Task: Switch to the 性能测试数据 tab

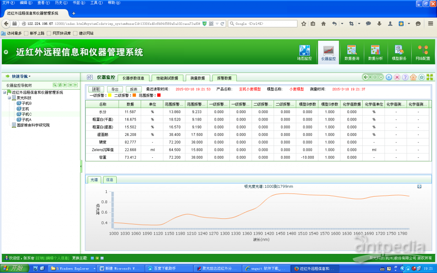Action: 167,78
